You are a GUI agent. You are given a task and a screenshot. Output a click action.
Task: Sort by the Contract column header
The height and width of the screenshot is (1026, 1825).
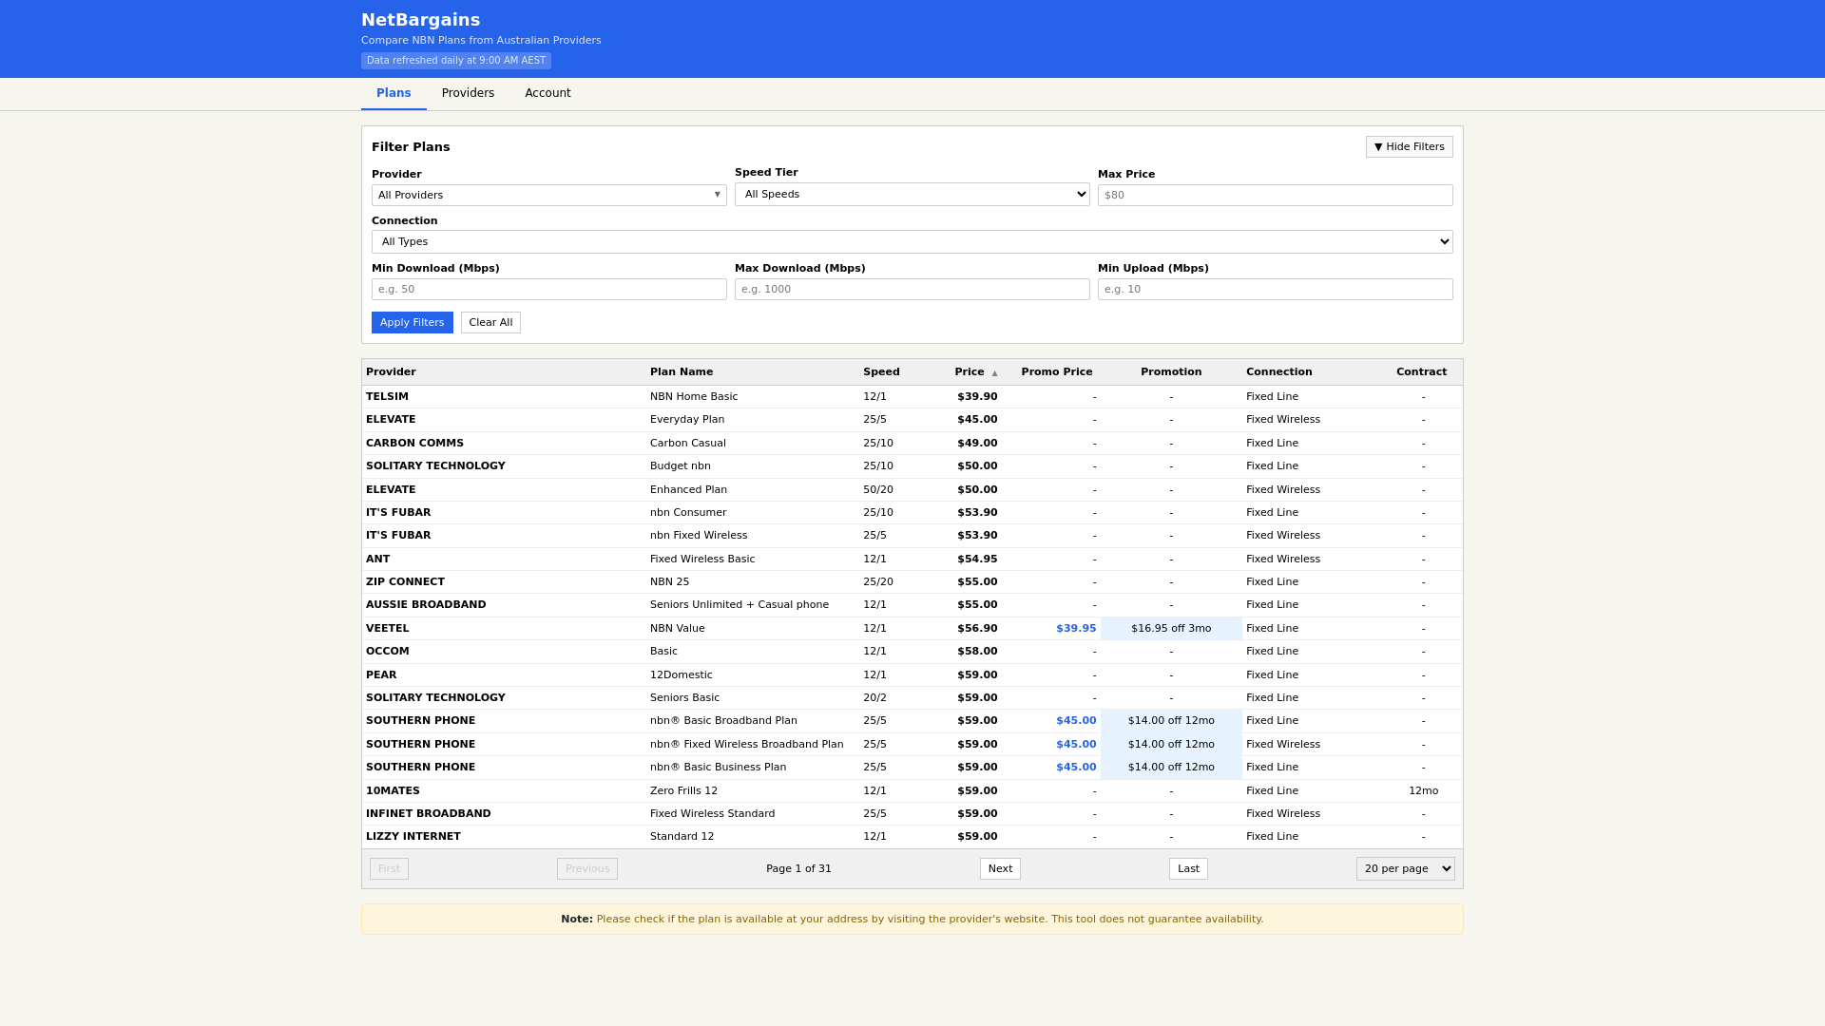[1421, 372]
